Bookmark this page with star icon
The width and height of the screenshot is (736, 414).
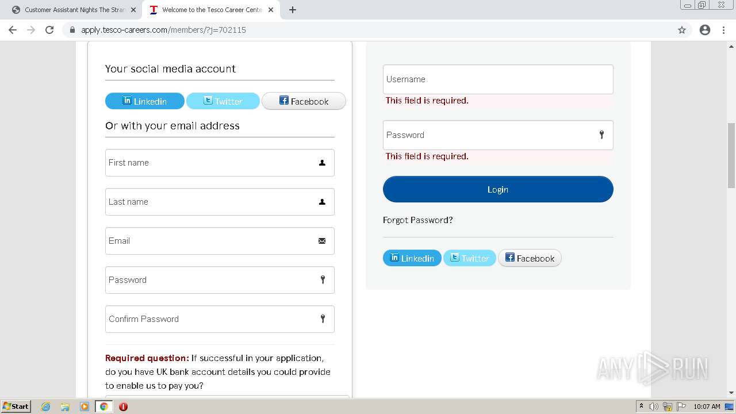682,30
